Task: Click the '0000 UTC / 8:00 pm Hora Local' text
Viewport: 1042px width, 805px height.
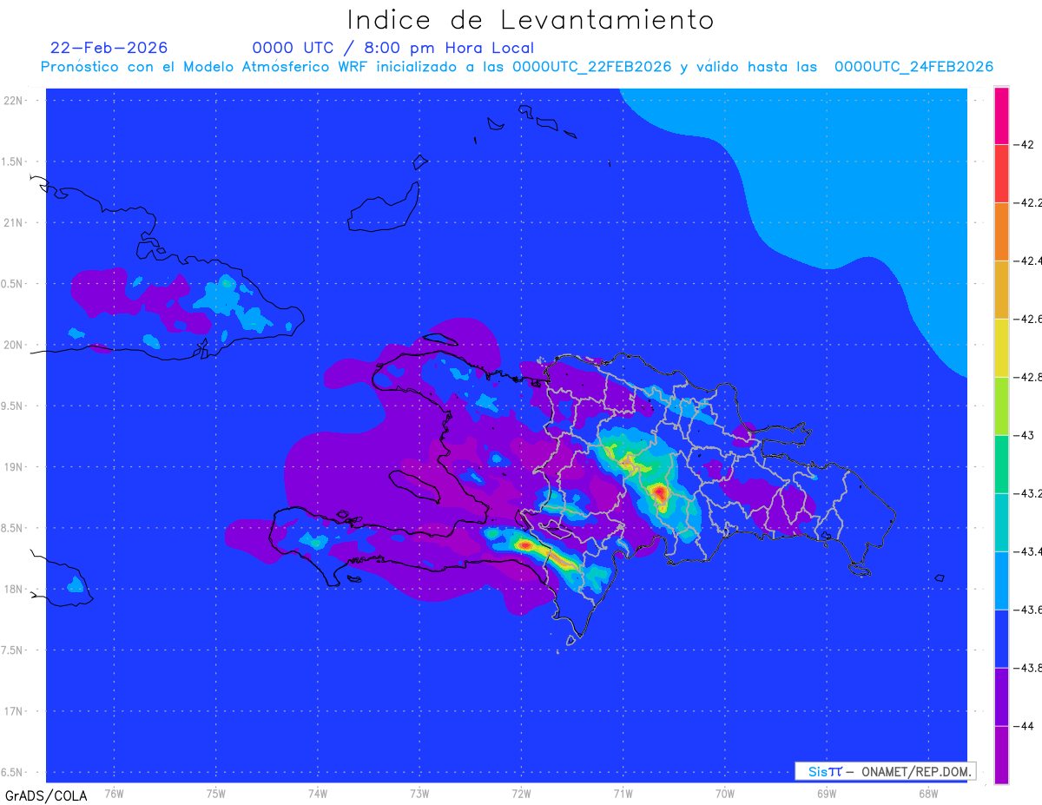Action: 393,49
